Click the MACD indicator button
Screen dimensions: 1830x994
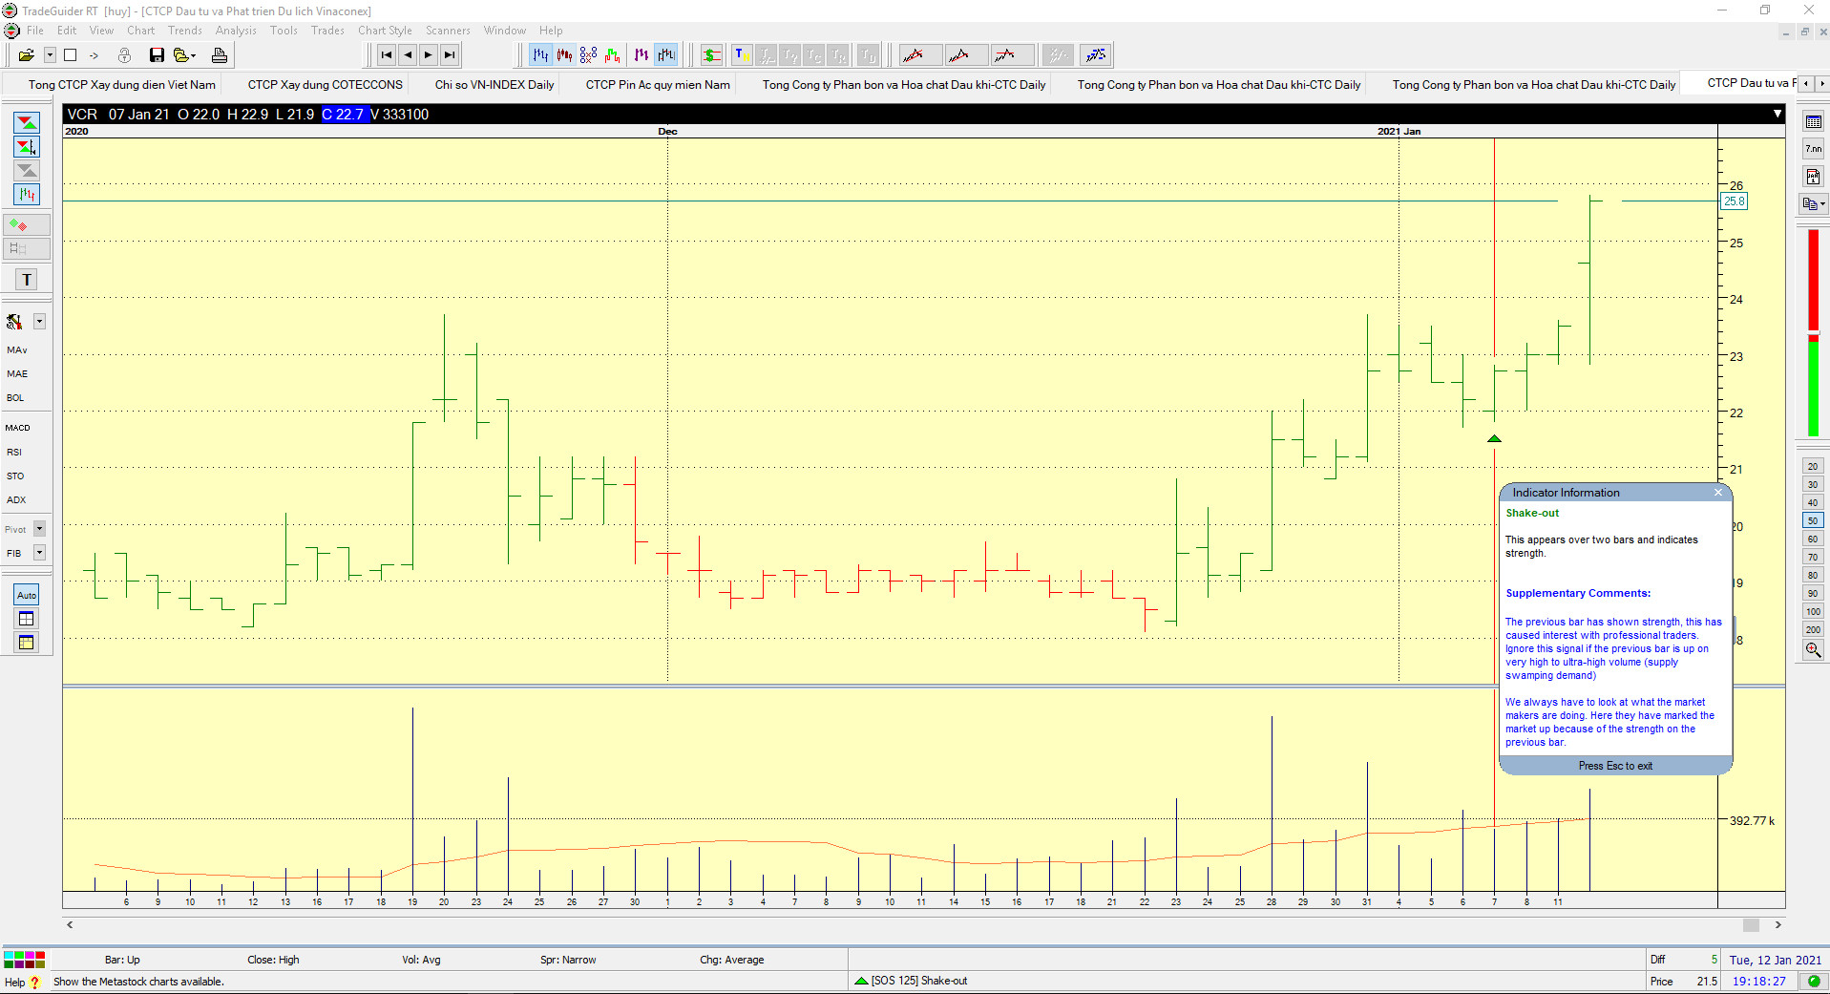point(18,428)
